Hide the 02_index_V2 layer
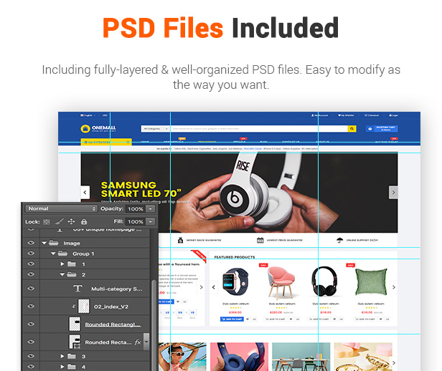 [30, 307]
